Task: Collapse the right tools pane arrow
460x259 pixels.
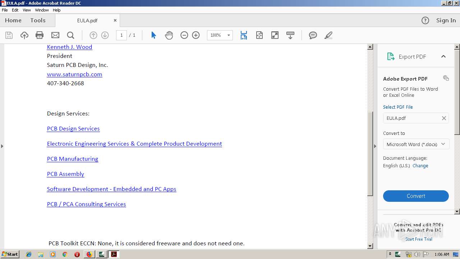Action: (x=375, y=146)
